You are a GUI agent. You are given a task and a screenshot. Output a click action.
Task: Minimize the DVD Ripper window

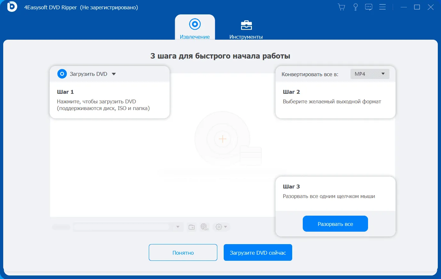pos(404,7)
